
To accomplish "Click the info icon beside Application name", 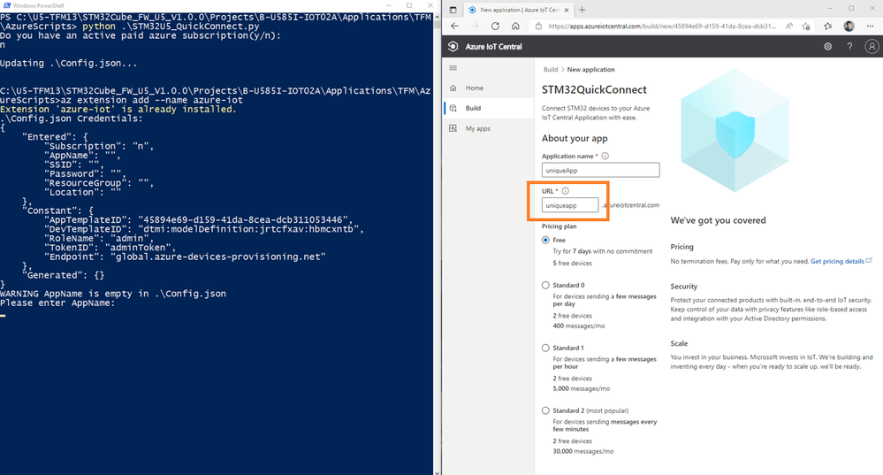I will pyautogui.click(x=605, y=156).
